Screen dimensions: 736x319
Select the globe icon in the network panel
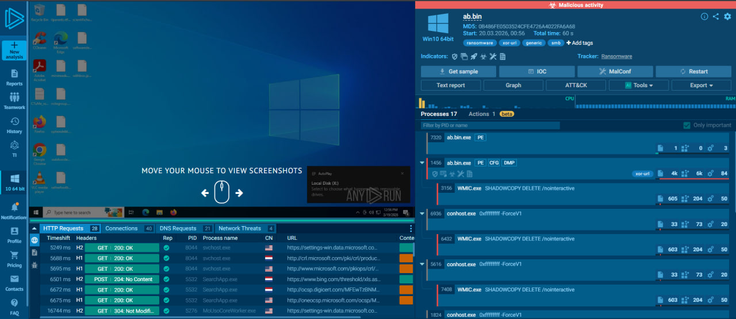[x=34, y=240]
